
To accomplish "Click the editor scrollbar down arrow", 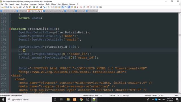I will click(180, 92).
